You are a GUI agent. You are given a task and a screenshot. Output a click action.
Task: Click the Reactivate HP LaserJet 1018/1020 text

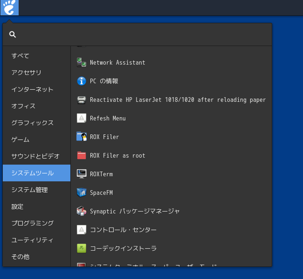tap(178, 100)
